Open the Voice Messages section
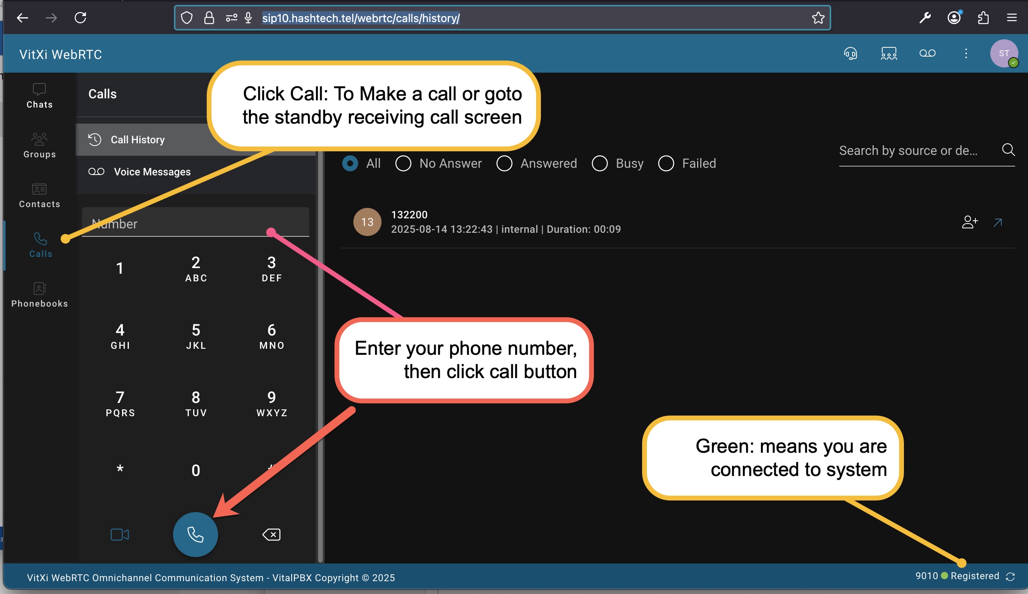 [152, 172]
